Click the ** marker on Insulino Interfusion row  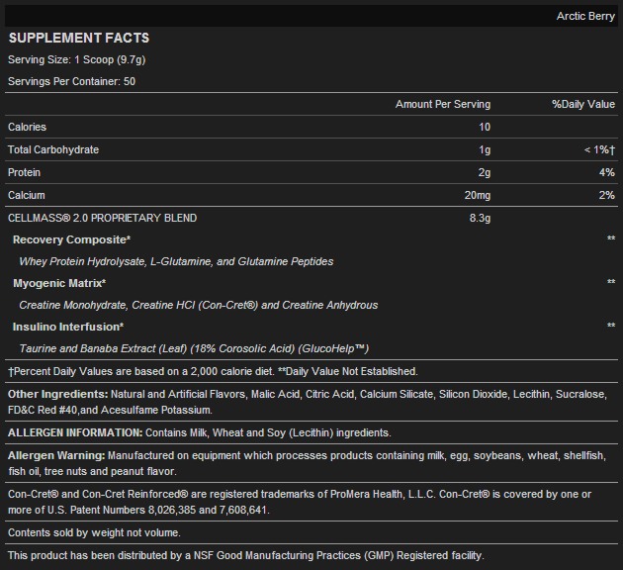coord(611,326)
